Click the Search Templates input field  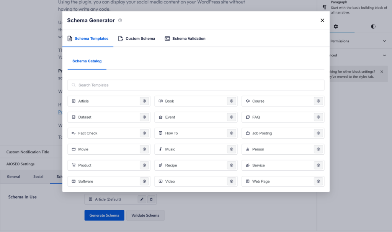[196, 85]
